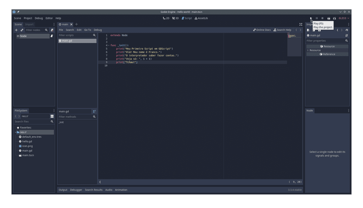Viewport: 363px width, 208px height.
Task: Toggle the FileSystem split view mode
Action: [52, 116]
